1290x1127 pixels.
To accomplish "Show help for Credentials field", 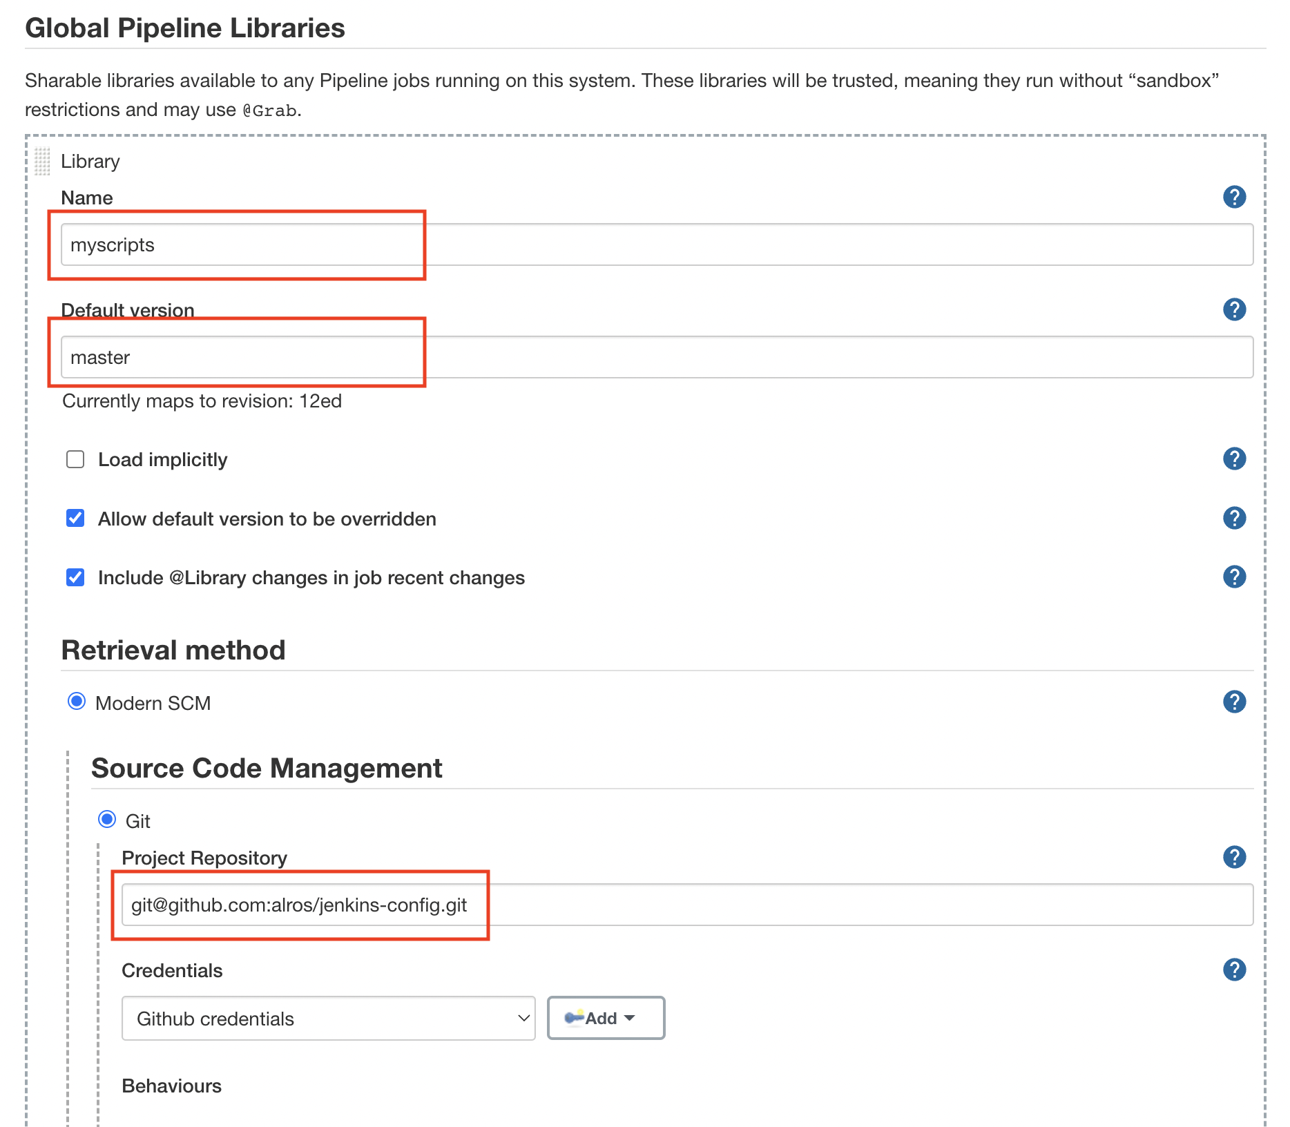I will click(1233, 970).
